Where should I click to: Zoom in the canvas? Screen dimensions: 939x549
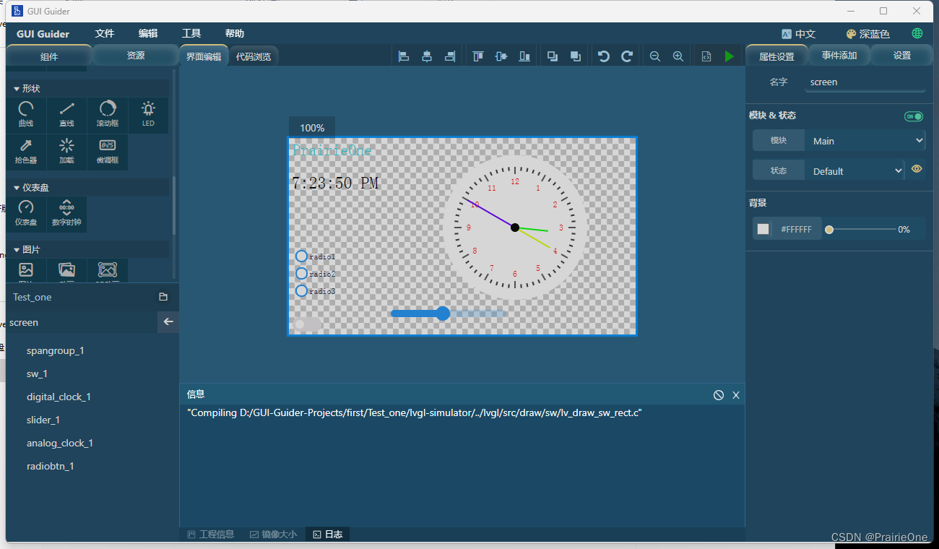pyautogui.click(x=678, y=56)
